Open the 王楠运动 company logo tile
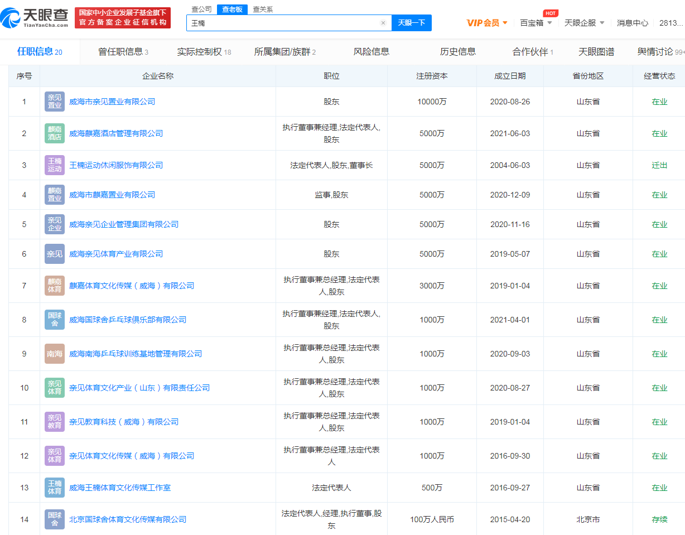Screen dimensions: 685x535 pyautogui.click(x=55, y=165)
